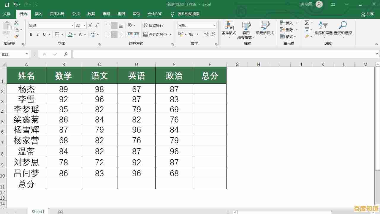
Task: Switch to the 插入 ribbon tab
Action: coord(39,14)
